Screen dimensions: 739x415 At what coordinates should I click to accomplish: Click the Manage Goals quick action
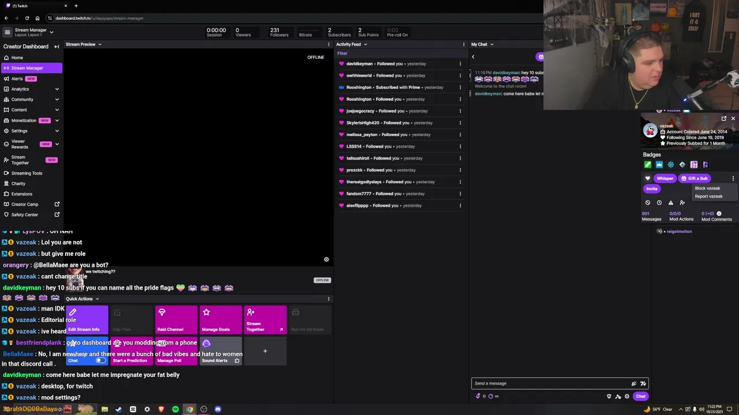221,320
